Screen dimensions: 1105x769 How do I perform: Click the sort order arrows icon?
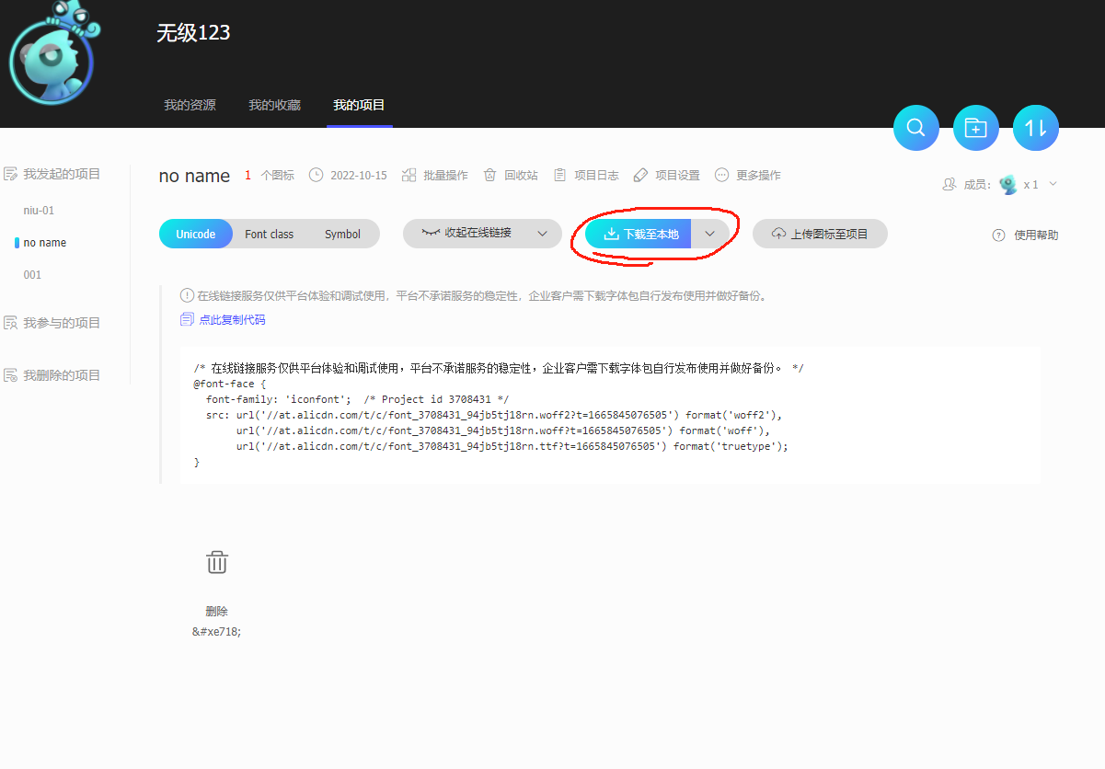pos(1036,128)
